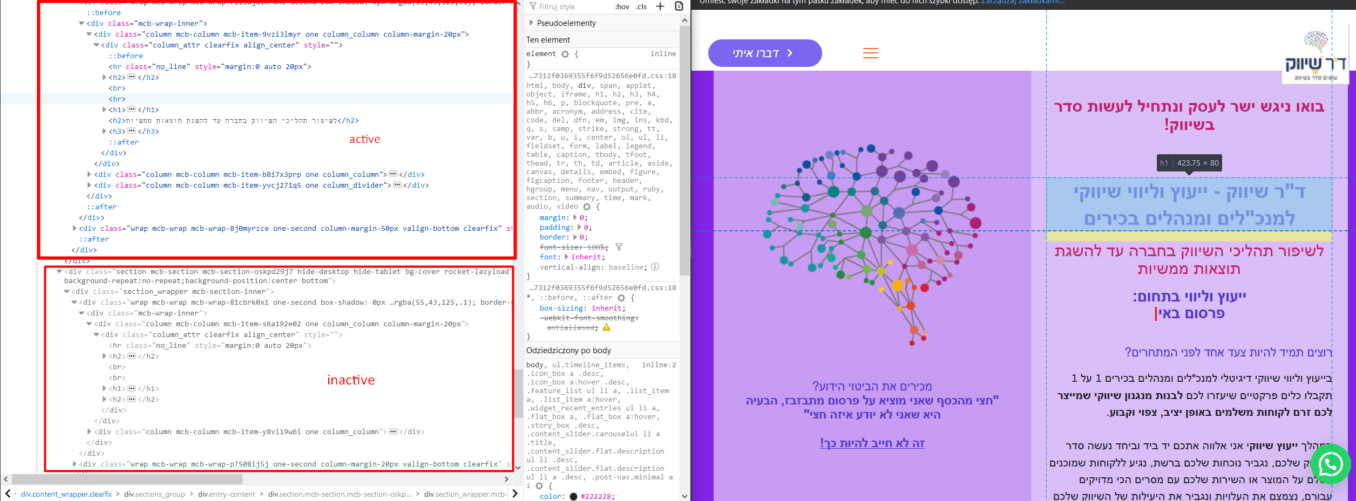
Task: Open the green WhatsApp chat bubble
Action: [x=1330, y=464]
